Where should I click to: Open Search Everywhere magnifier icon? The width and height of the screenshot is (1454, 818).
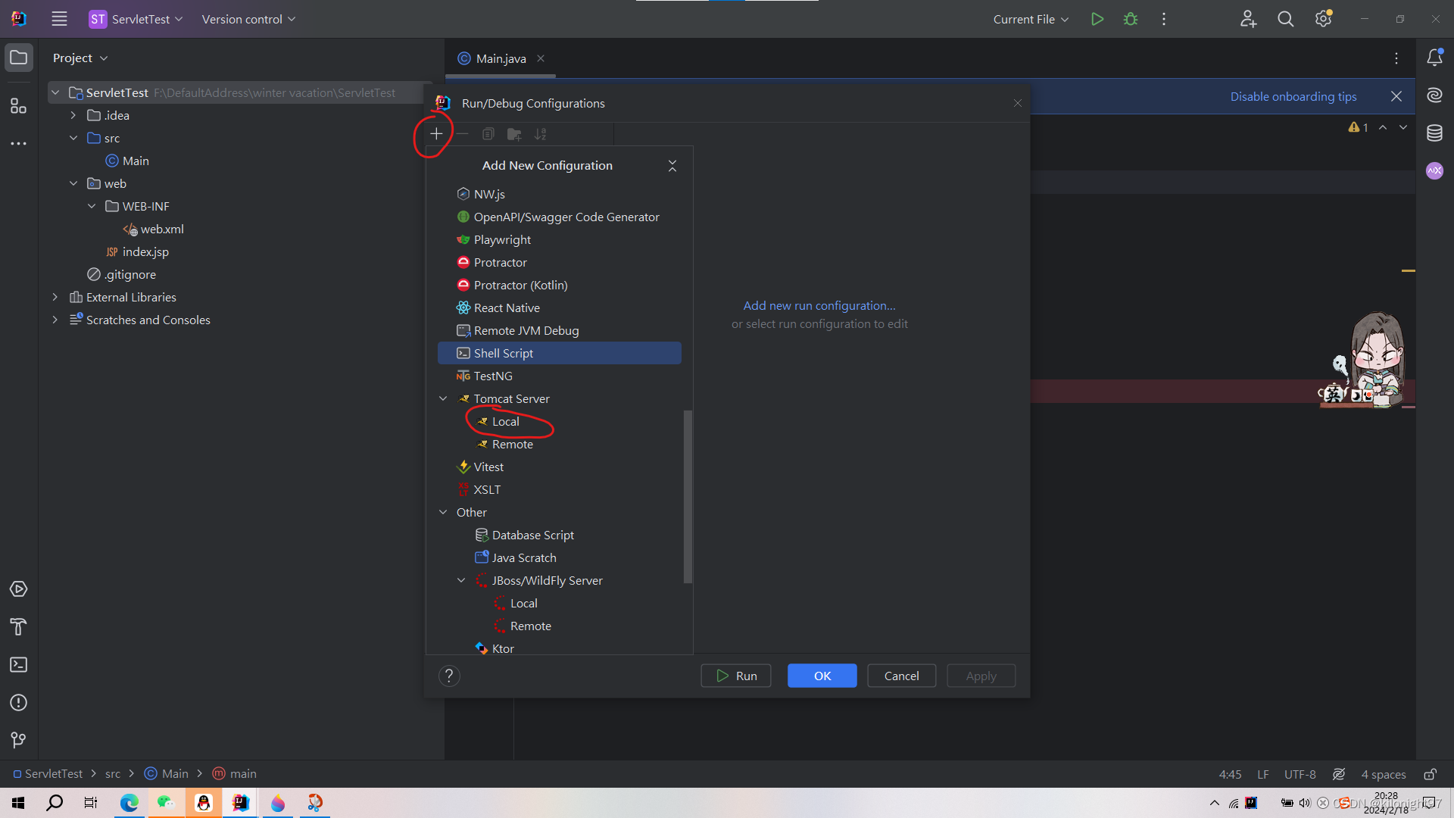1285,19
